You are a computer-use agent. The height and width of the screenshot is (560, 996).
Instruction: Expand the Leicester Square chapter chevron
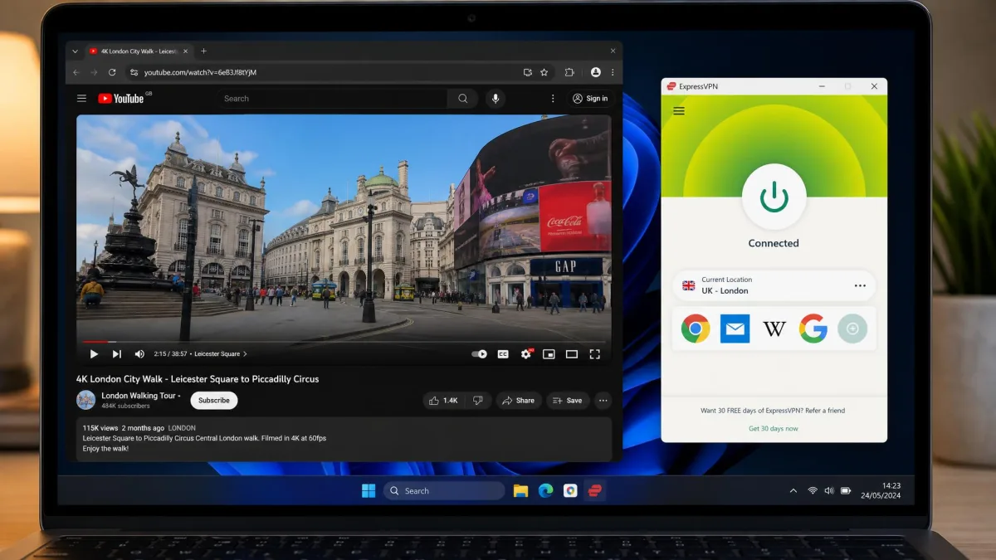coord(245,354)
